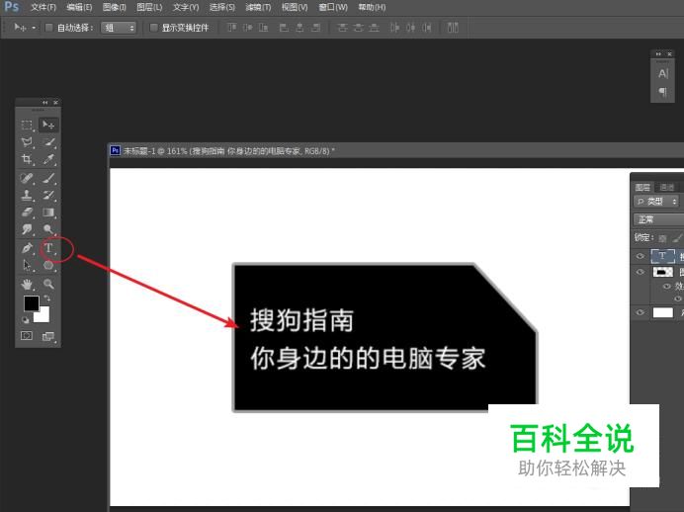Open the 组 auto-select dropdown
Screen dimensions: 684x512
[x=119, y=28]
